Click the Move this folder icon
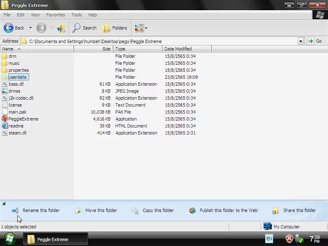 pyautogui.click(x=78, y=211)
